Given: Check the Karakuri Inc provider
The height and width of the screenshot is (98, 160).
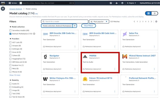Looking at the screenshot, I should (x=10, y=65).
